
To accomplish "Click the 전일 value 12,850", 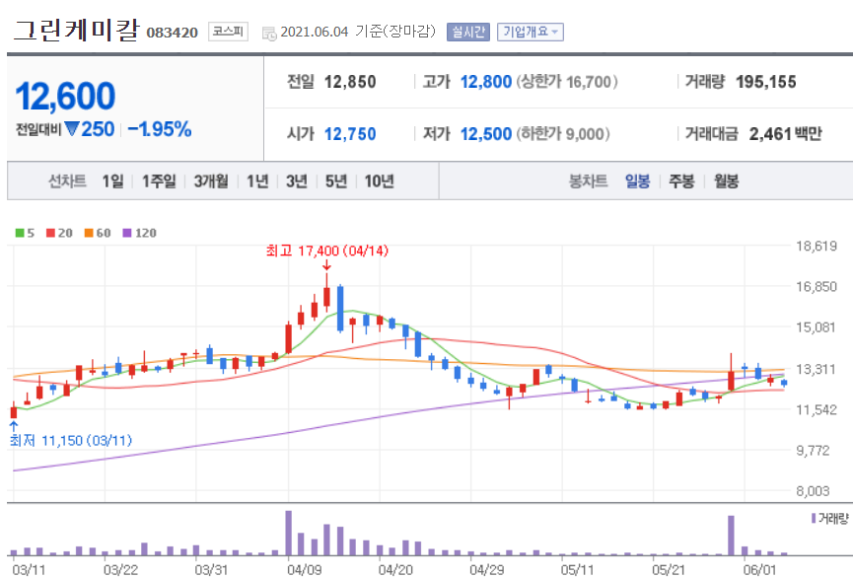I will pyautogui.click(x=350, y=82).
